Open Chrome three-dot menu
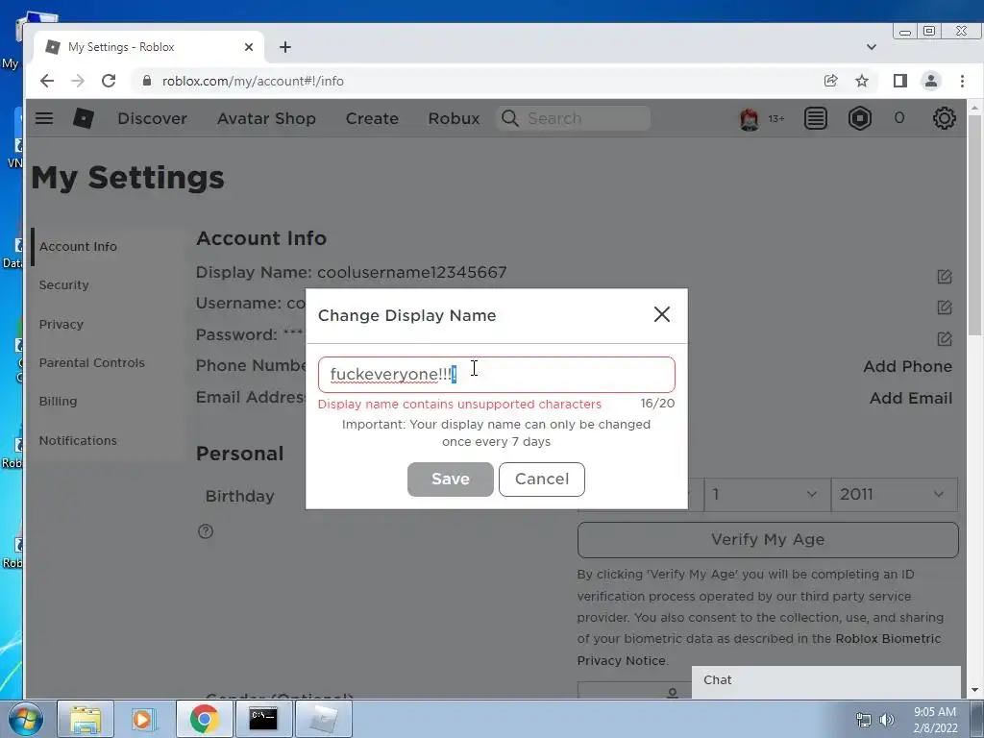 (x=962, y=81)
